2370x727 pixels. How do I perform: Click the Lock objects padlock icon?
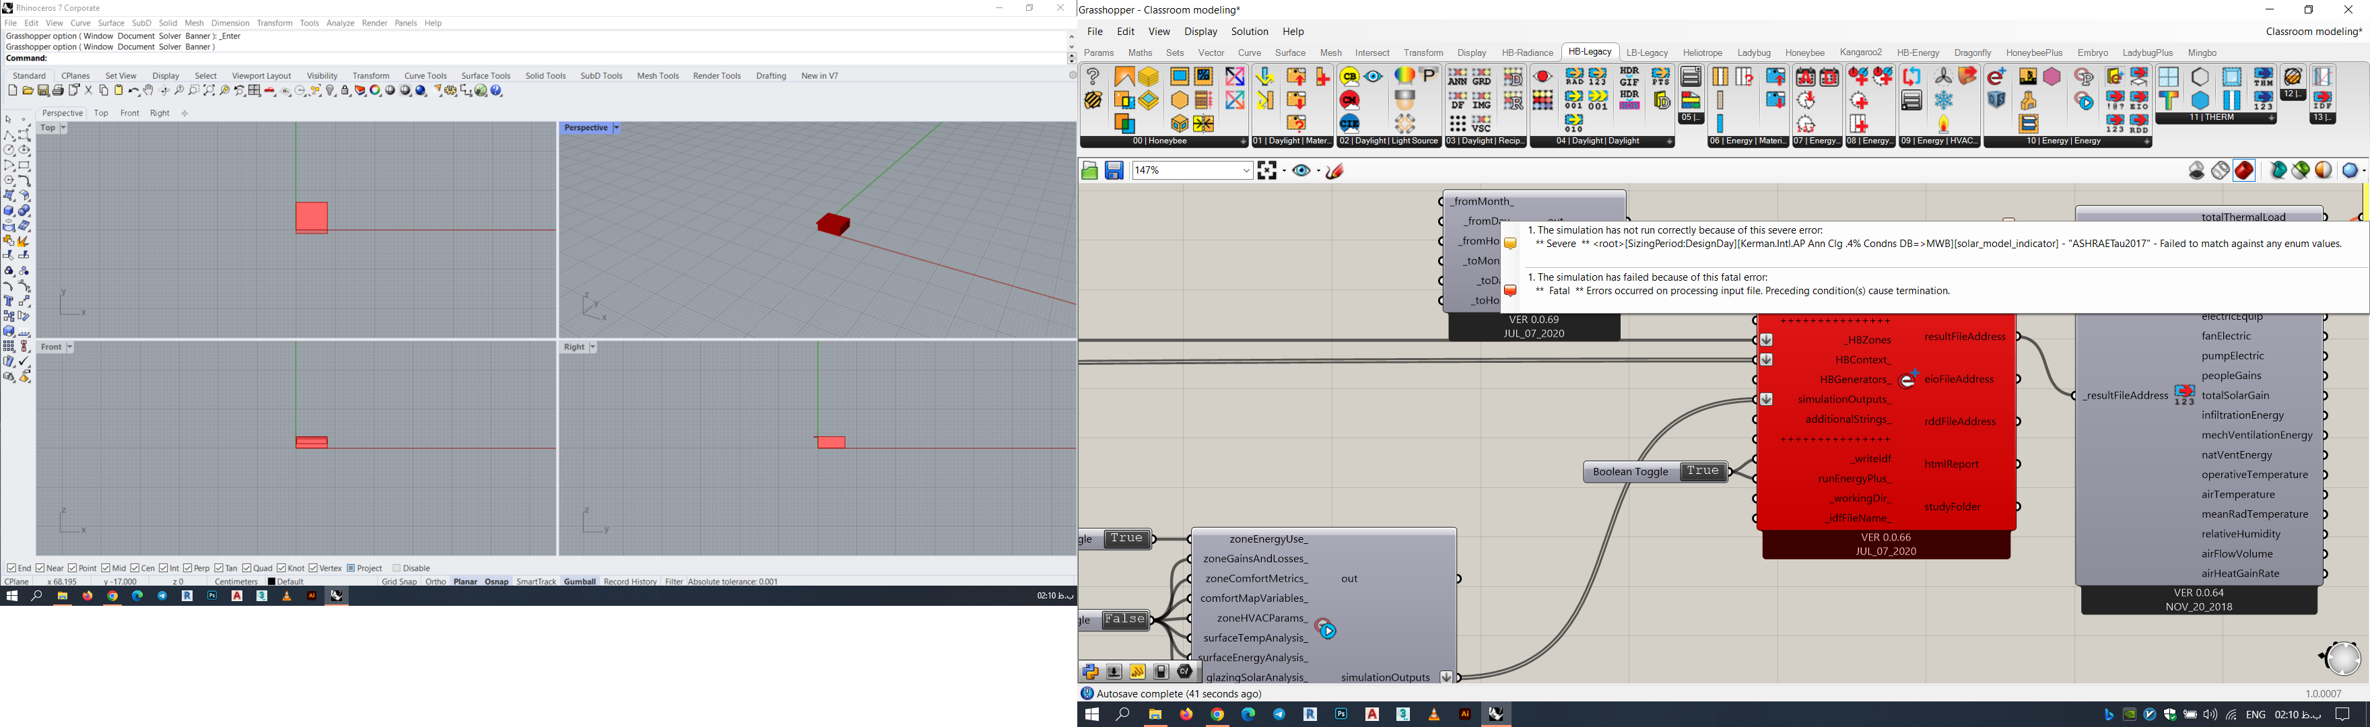point(345,91)
